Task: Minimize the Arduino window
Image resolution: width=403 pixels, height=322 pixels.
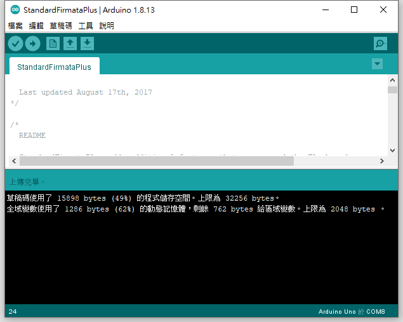Action: pyautogui.click(x=326, y=10)
